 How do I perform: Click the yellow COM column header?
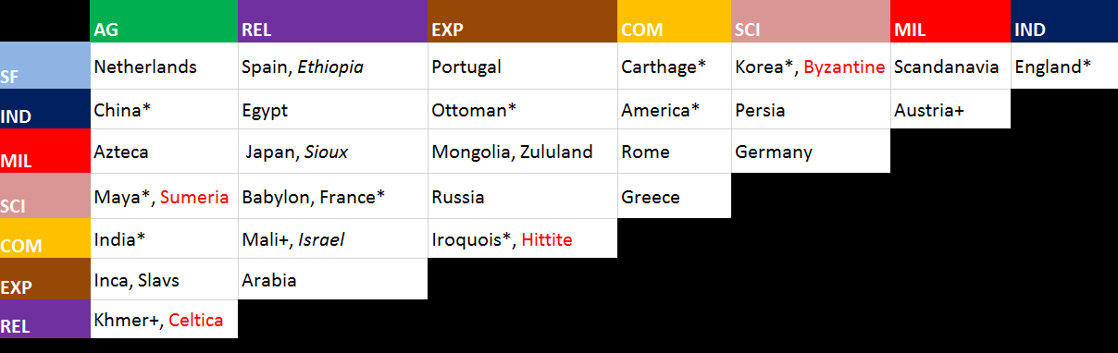pos(675,21)
